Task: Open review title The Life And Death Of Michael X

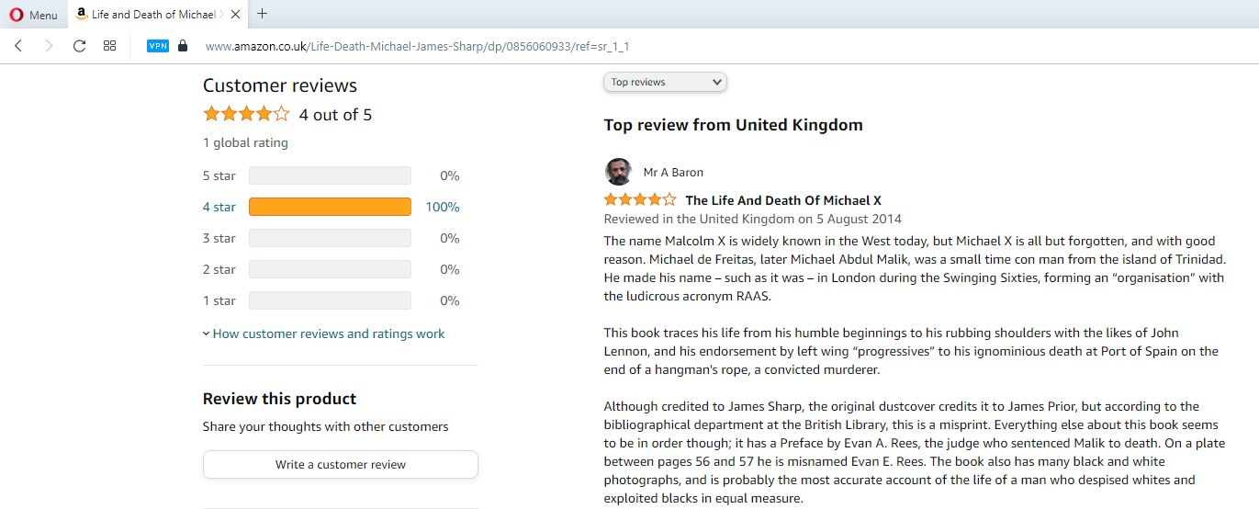Action: (x=783, y=200)
